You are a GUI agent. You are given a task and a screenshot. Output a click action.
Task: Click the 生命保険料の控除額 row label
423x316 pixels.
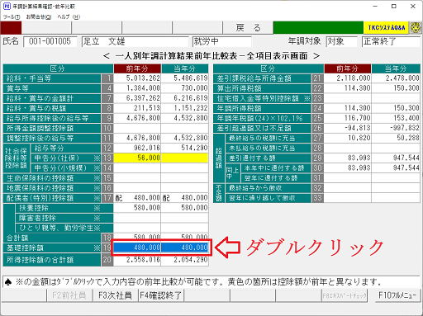click(52, 178)
